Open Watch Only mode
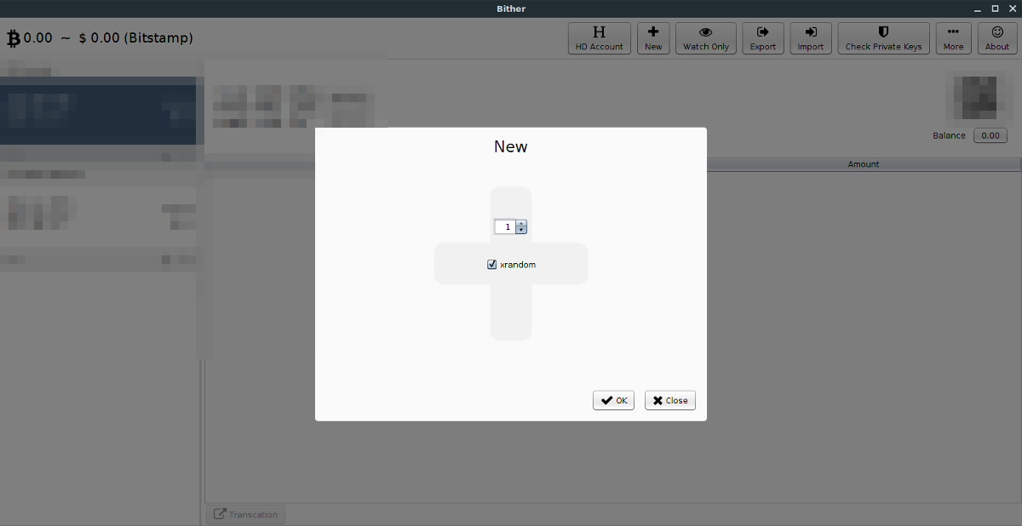 (x=705, y=37)
